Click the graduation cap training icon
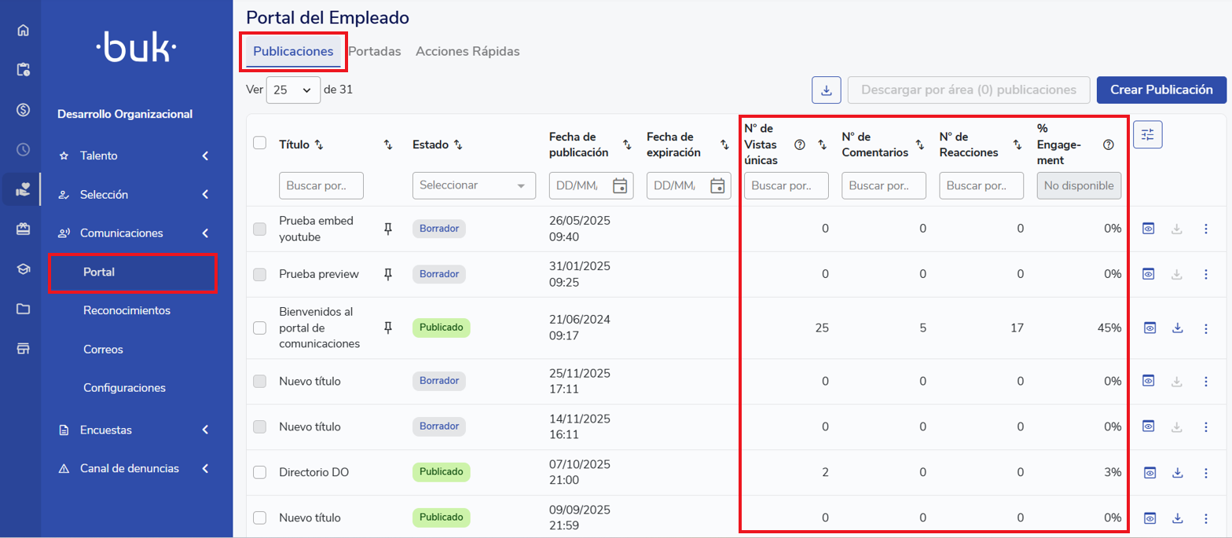This screenshot has width=1232, height=538. coord(23,269)
